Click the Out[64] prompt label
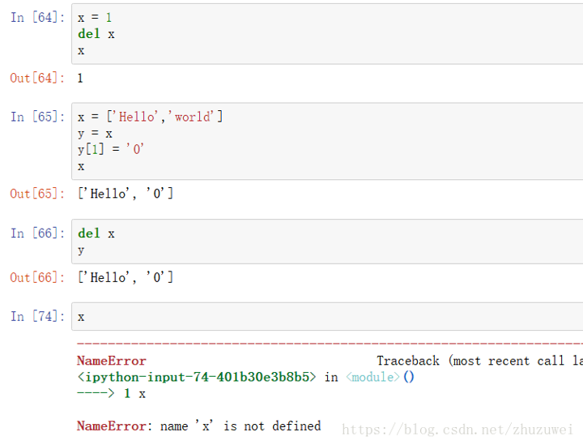This screenshot has width=583, height=445. click(36, 79)
